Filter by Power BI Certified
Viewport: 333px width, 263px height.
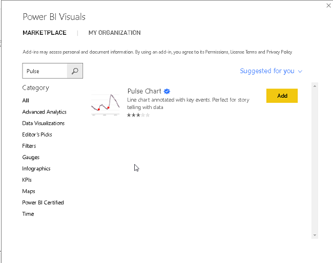[x=43, y=203]
